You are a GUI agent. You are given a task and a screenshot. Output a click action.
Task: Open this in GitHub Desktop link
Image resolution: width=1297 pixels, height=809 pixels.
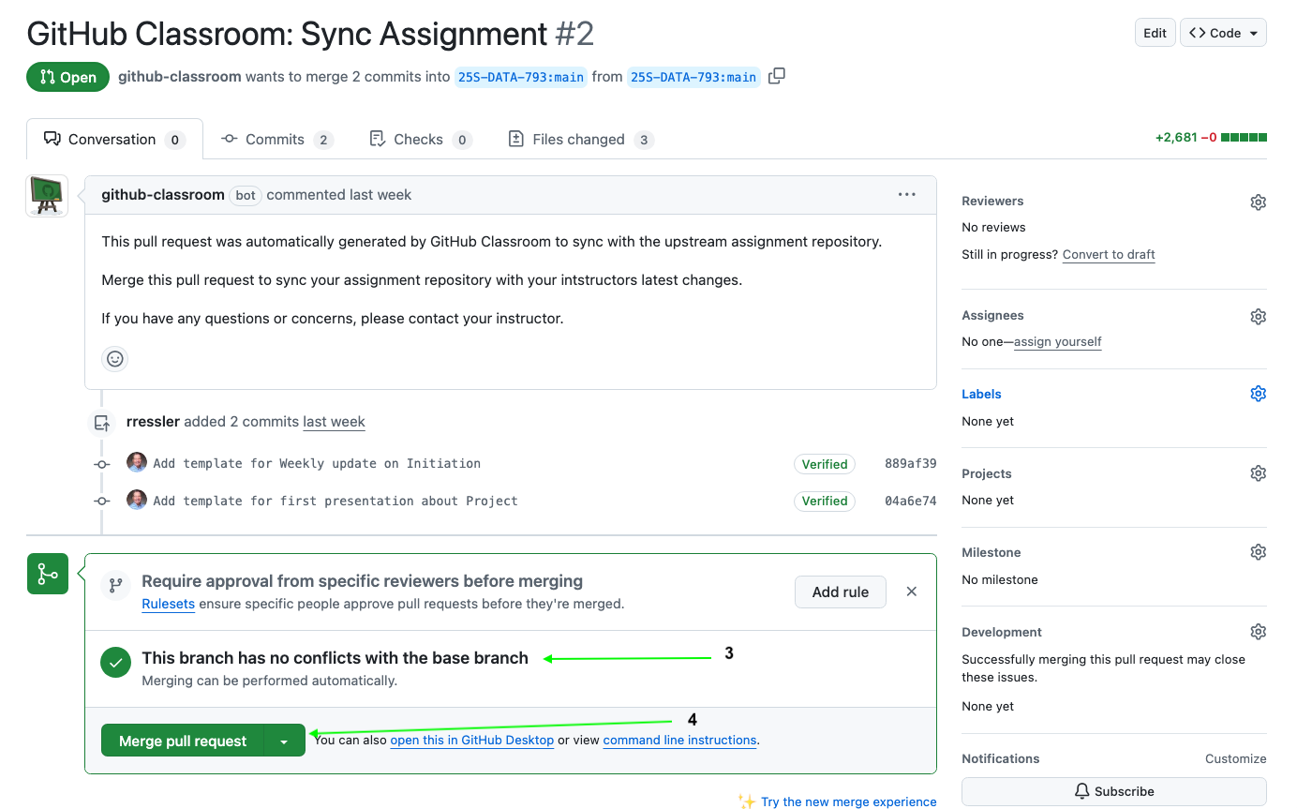pyautogui.click(x=472, y=740)
